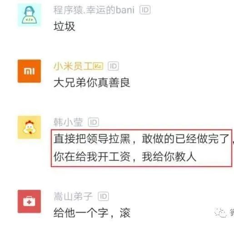Tap the orange Xiaomi MI logo avatar
The width and height of the screenshot is (234, 226).
pyautogui.click(x=29, y=71)
